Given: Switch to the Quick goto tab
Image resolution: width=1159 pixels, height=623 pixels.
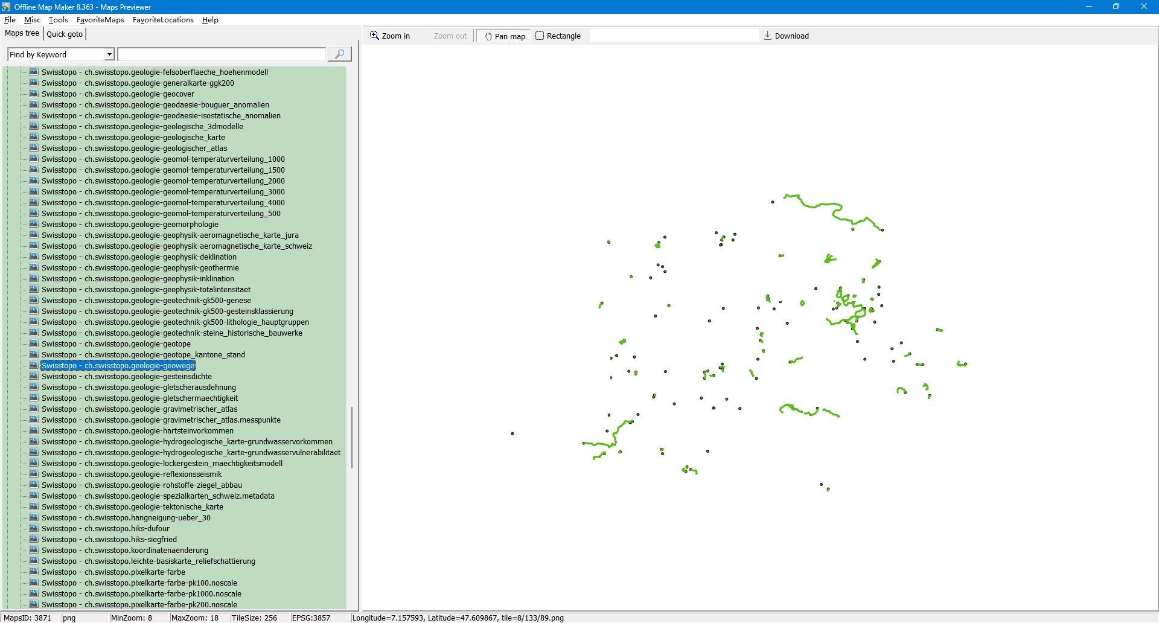Looking at the screenshot, I should tap(65, 34).
